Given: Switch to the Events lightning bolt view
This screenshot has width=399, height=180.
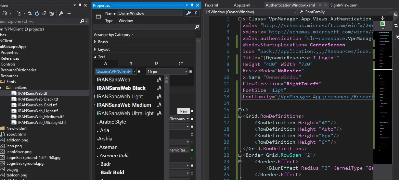Looking at the screenshot, I should tap(196, 13).
